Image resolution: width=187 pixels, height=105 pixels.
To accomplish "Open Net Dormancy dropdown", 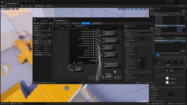I will click(141, 58).
